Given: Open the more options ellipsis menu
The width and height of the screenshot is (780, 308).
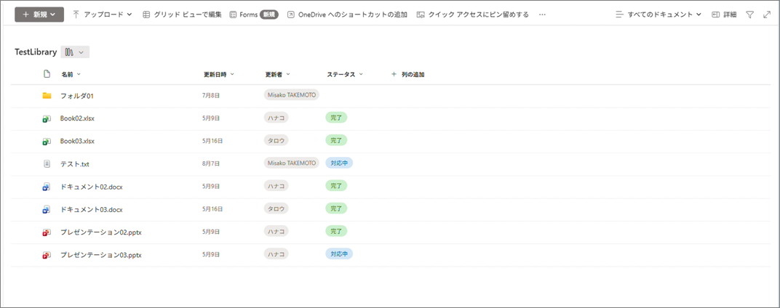Looking at the screenshot, I should click(542, 15).
